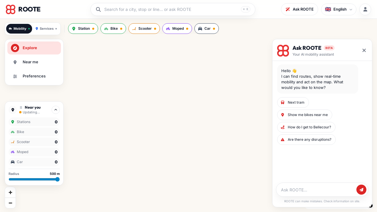Click the Near me pin icon

point(15,62)
